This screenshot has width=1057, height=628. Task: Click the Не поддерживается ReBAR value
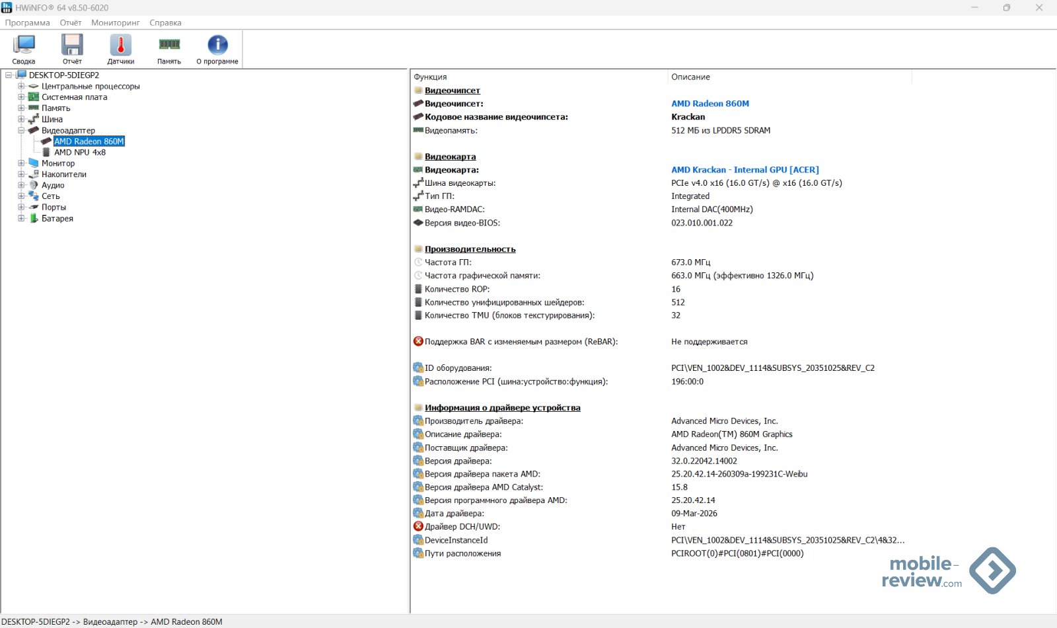pyautogui.click(x=710, y=342)
